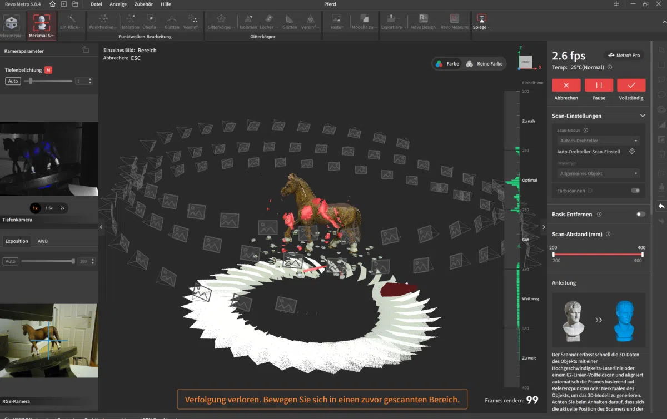
Task: Switch to the AWB tab
Action: 43,241
